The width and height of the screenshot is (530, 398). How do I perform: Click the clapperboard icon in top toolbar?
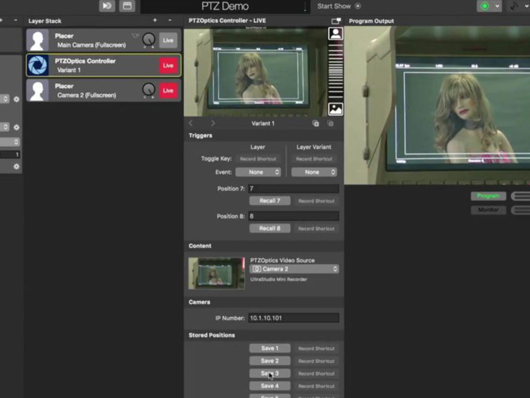click(127, 6)
